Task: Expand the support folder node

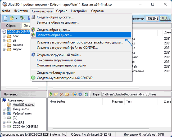Action: (x=4, y=49)
